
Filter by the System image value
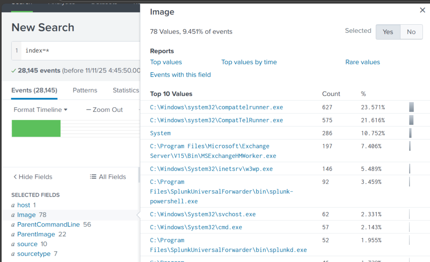coord(160,133)
